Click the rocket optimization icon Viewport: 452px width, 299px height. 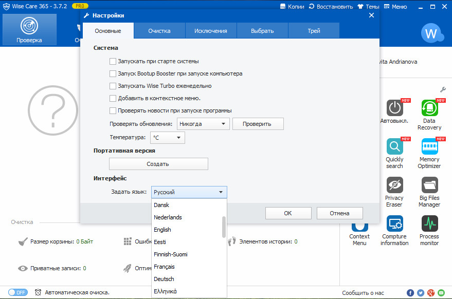click(x=127, y=269)
